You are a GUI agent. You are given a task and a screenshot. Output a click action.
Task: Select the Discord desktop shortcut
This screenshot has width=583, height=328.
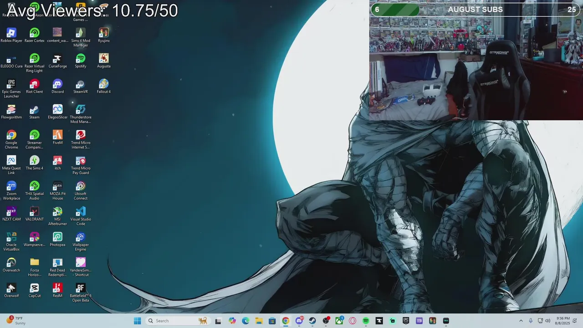[x=57, y=86]
